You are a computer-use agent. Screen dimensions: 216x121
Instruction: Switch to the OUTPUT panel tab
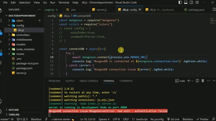pos(70,81)
